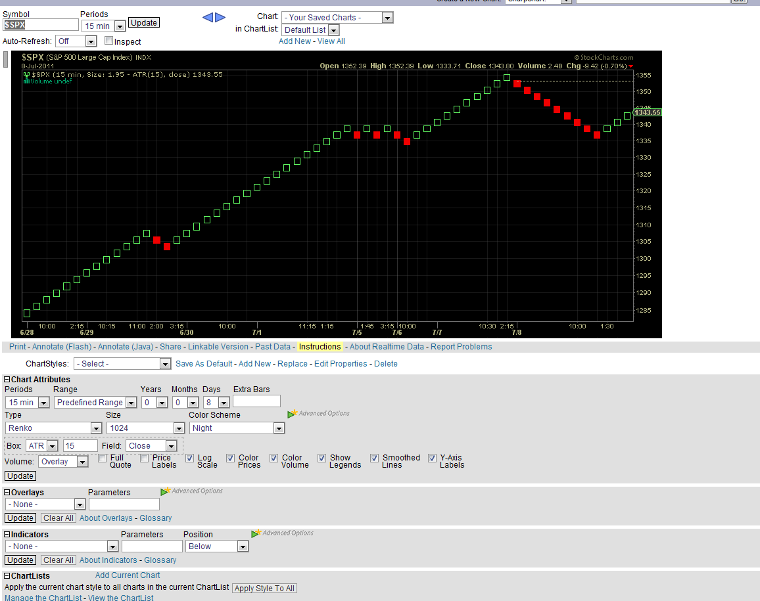Open the Predefined Range dropdown
760x601 pixels.
point(95,403)
